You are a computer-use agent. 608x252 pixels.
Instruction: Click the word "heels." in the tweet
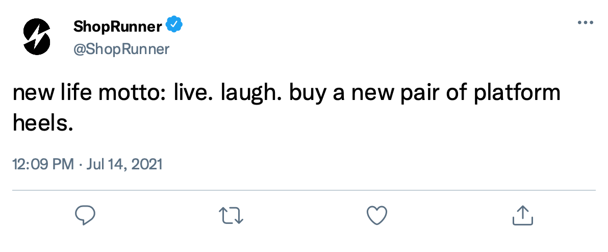pos(43,123)
